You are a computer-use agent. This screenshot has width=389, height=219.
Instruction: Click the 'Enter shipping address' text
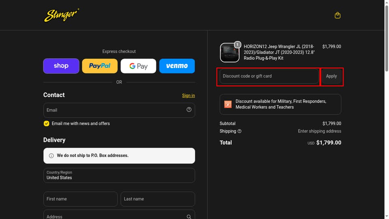[320, 131]
